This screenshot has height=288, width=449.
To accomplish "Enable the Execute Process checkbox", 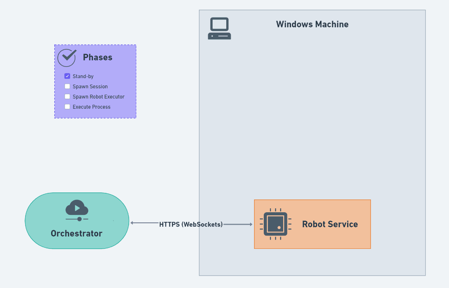I will pos(67,106).
